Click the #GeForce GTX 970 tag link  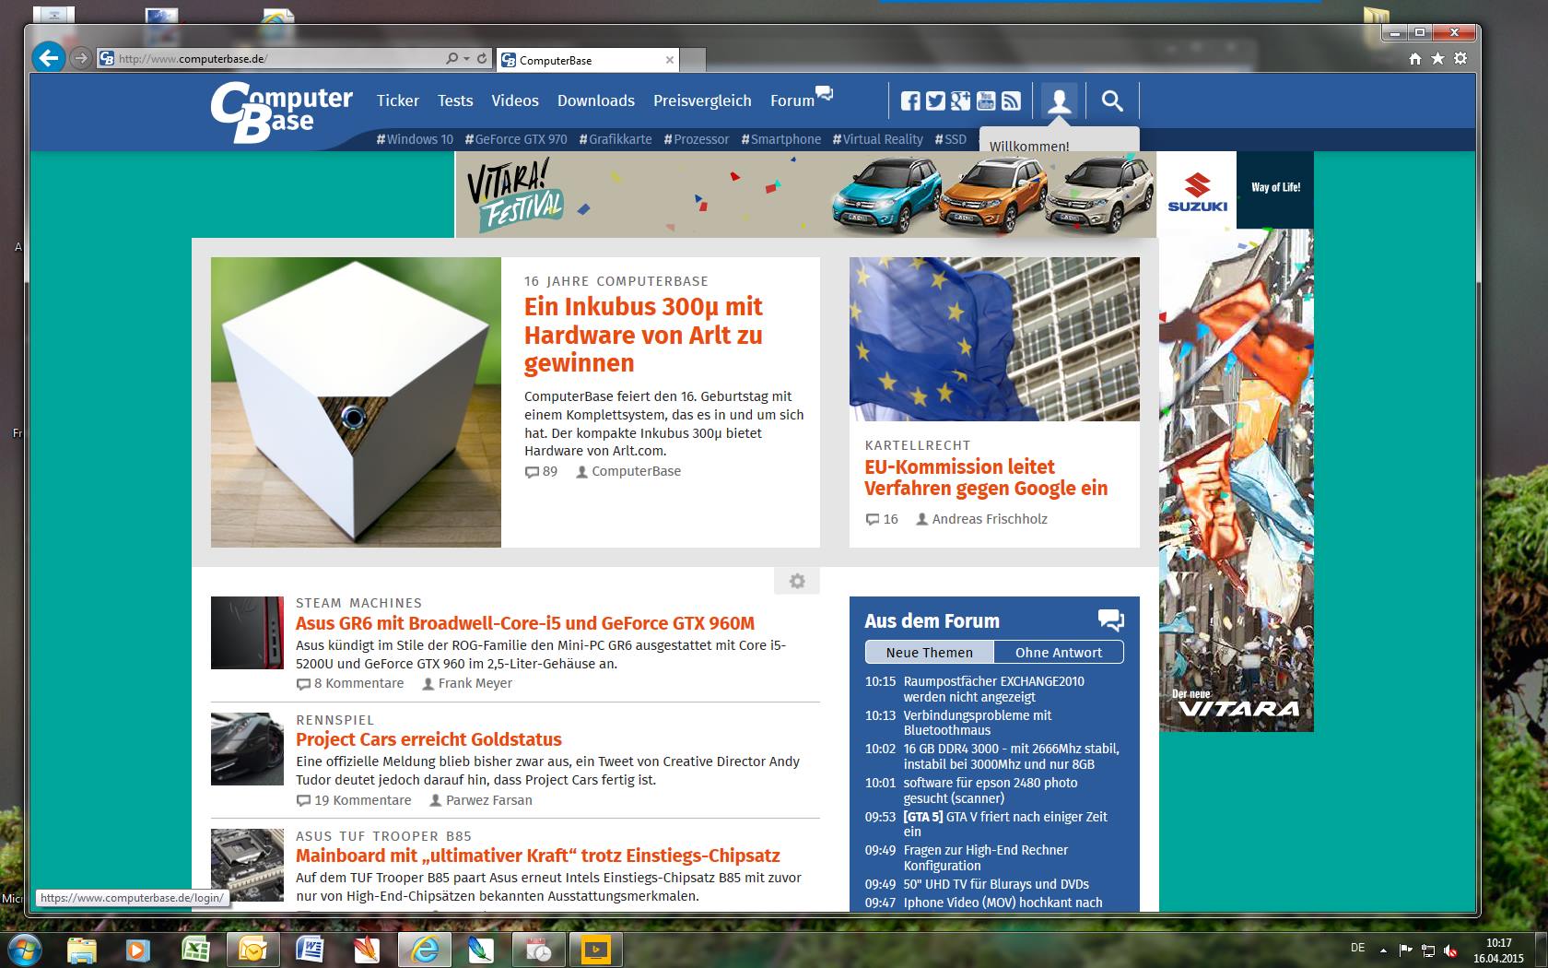(x=516, y=139)
